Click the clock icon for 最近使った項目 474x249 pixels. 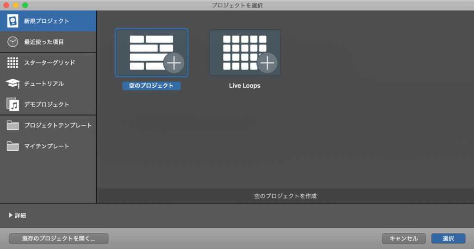pos(12,42)
